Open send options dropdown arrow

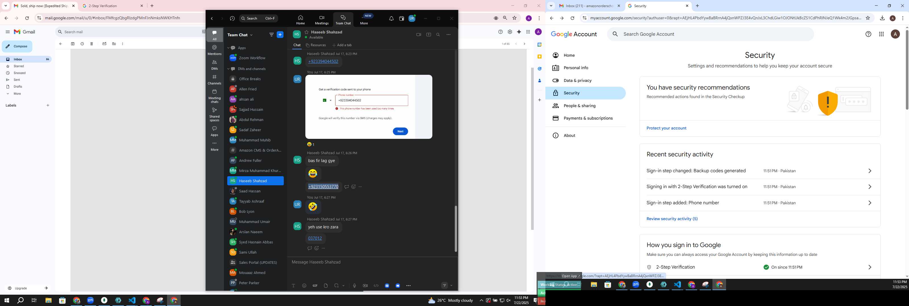[x=451, y=286]
